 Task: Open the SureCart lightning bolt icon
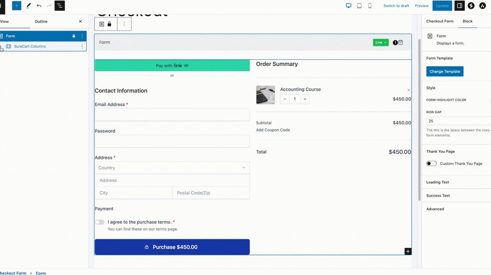[471, 5]
